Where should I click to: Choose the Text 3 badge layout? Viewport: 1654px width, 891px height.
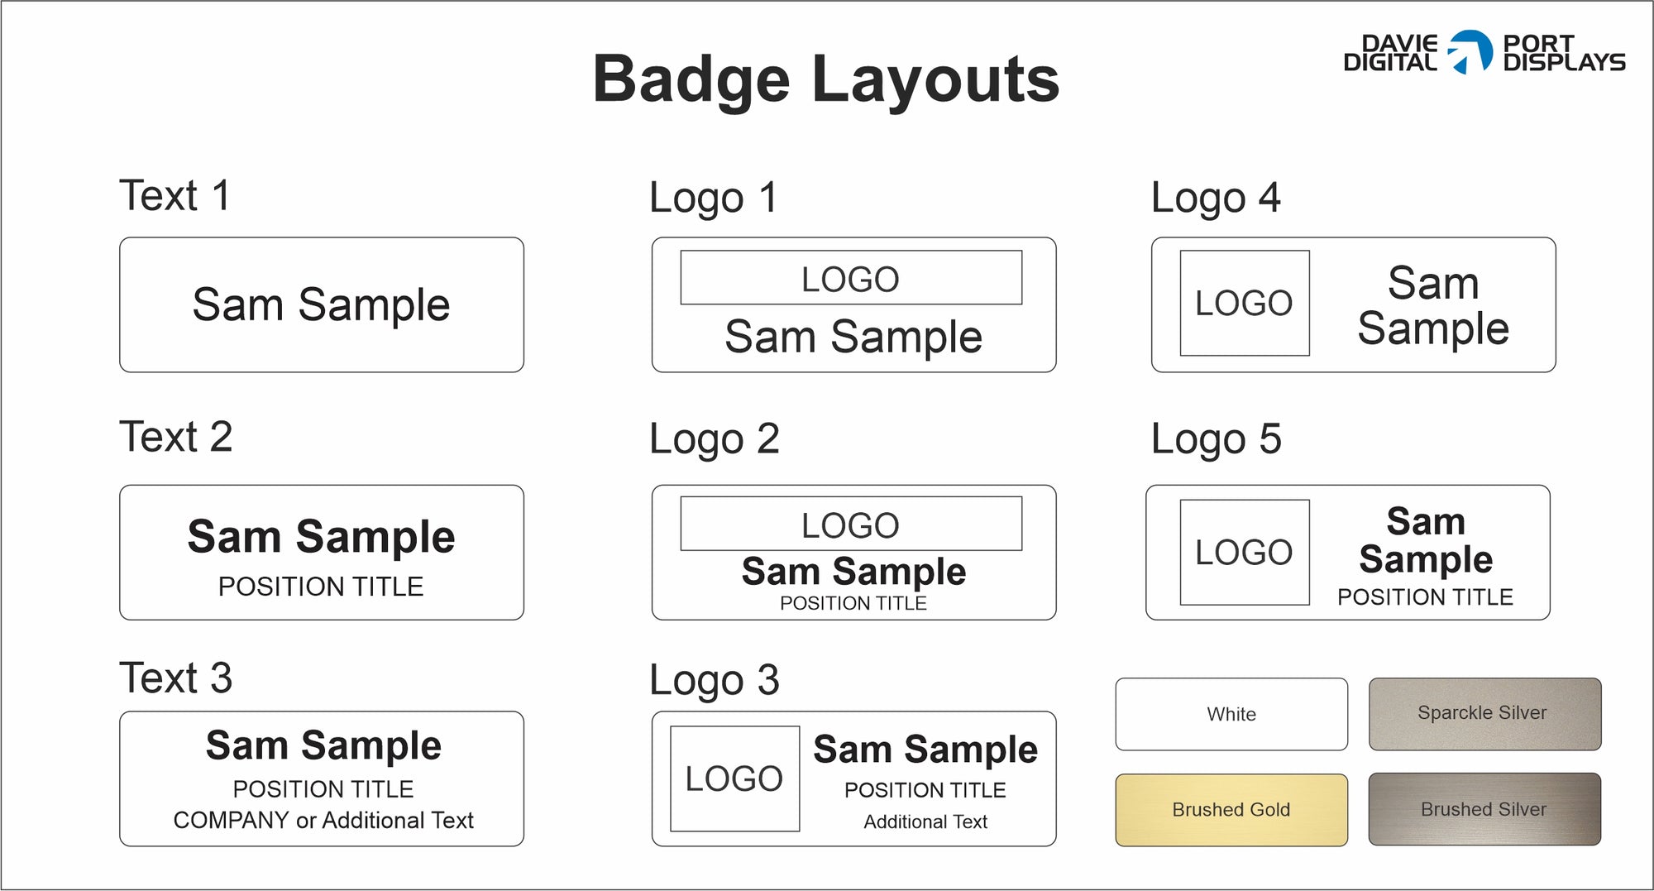pos(322,778)
